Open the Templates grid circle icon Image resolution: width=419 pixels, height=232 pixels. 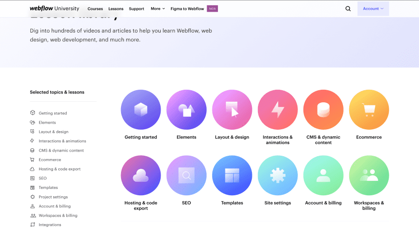(x=232, y=175)
